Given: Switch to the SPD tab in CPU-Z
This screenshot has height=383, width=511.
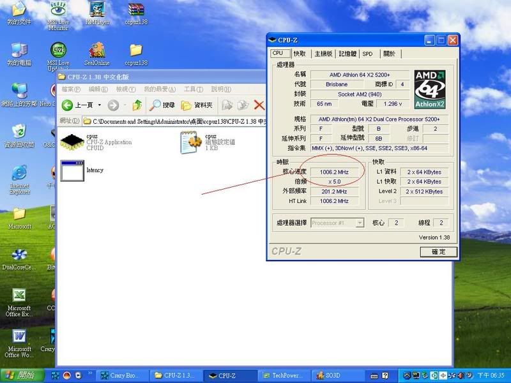Looking at the screenshot, I should coord(367,54).
